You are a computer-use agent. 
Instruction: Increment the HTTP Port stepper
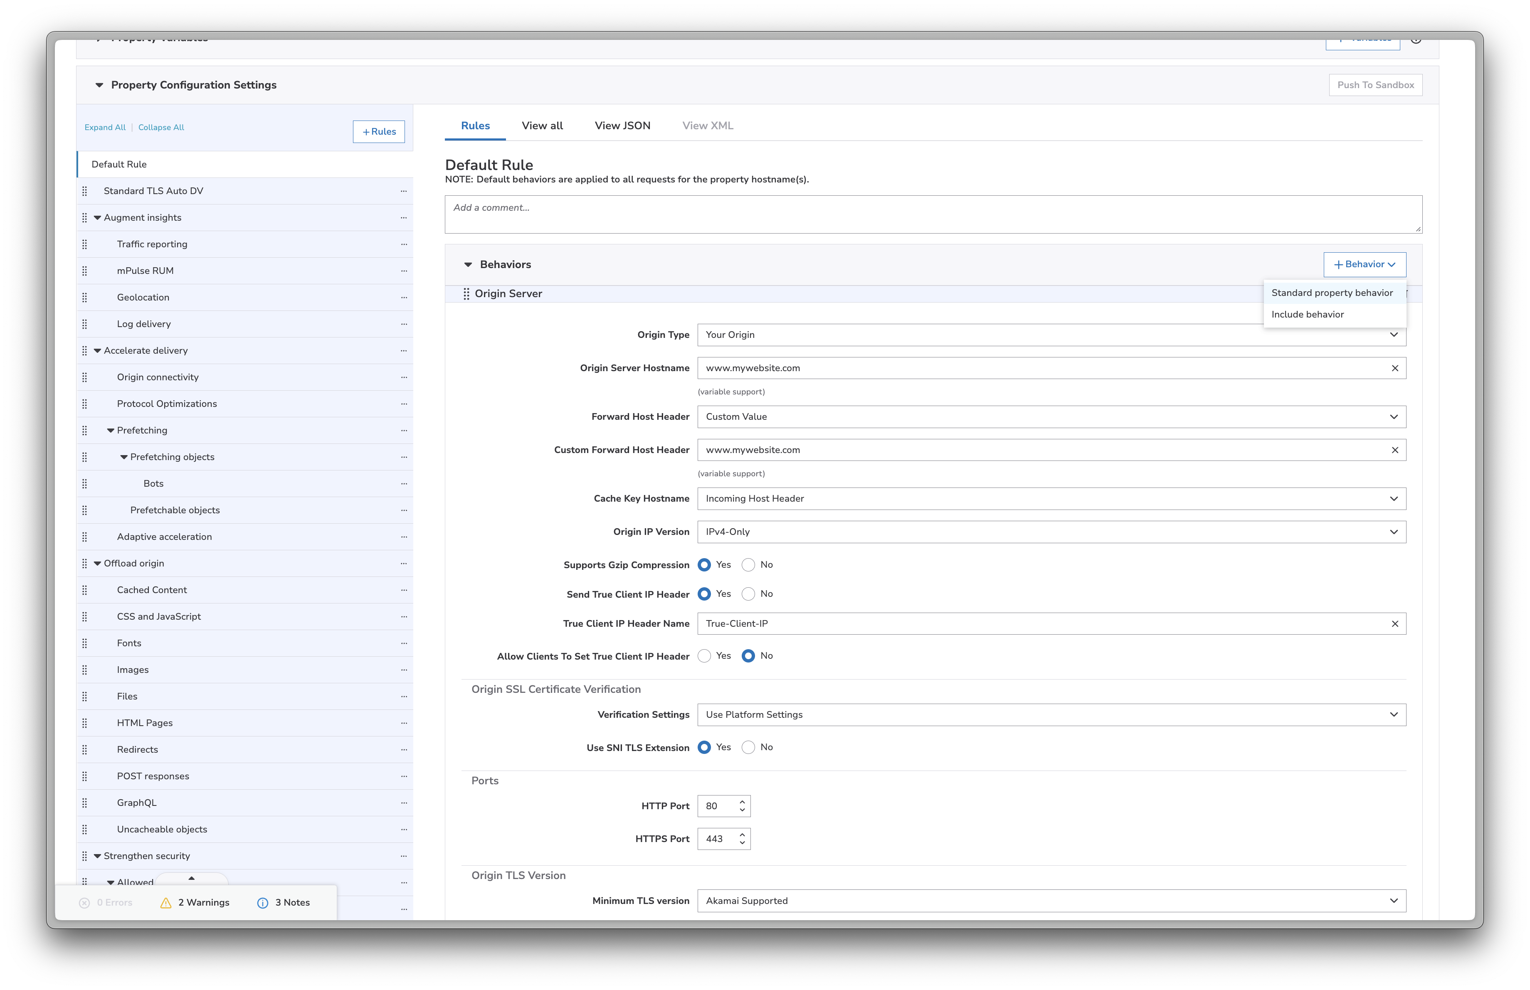click(x=742, y=802)
